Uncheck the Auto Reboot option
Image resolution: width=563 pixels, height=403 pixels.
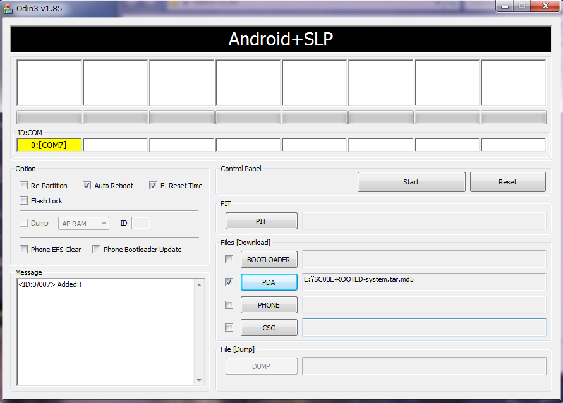[87, 186]
